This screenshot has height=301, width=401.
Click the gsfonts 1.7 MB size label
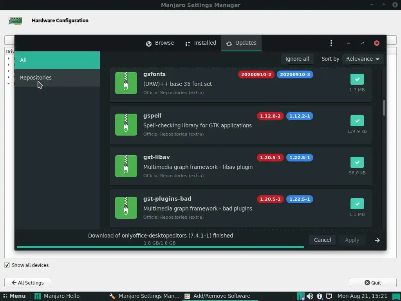[x=357, y=90]
